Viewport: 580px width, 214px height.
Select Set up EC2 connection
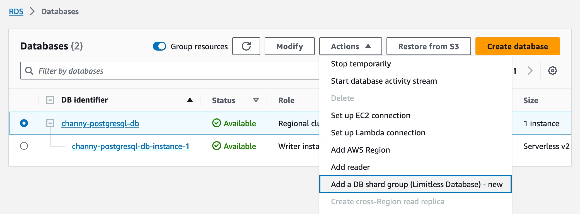415,116
